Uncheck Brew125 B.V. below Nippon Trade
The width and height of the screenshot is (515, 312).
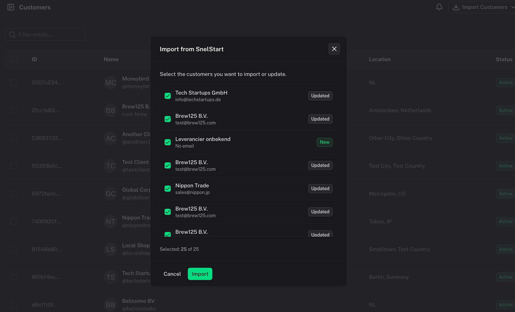168,212
